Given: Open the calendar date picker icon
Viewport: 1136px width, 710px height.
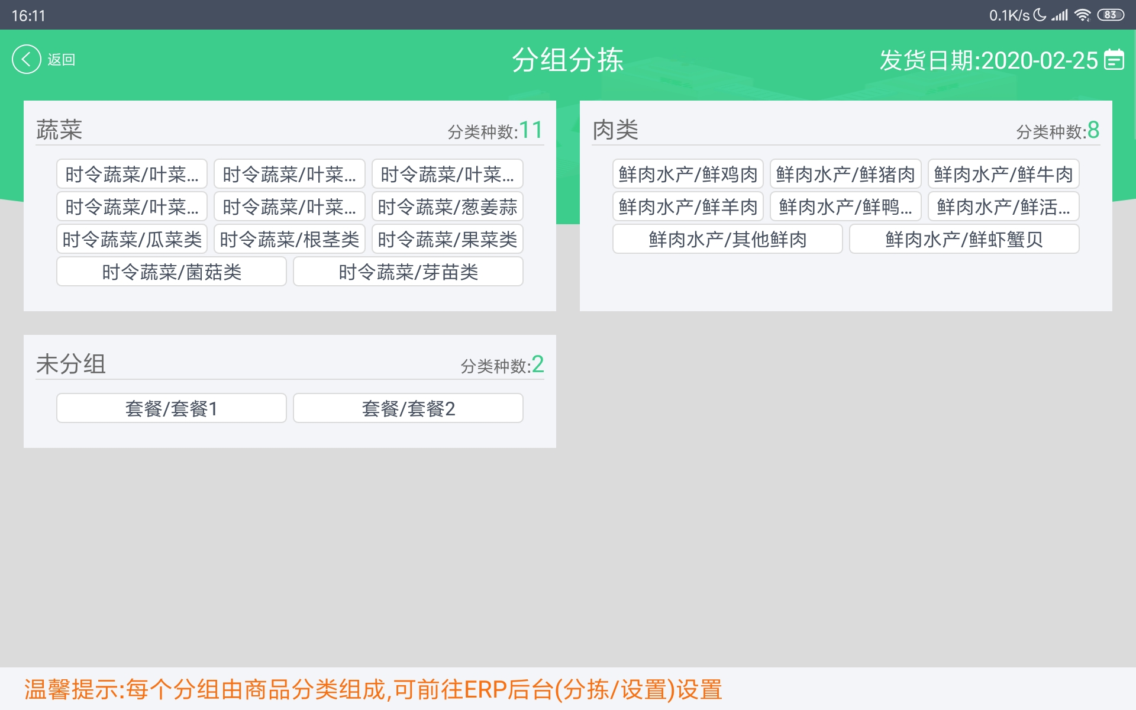Looking at the screenshot, I should pos(1114,60).
